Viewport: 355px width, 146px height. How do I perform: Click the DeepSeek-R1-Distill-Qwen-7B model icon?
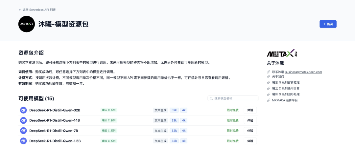24,131
